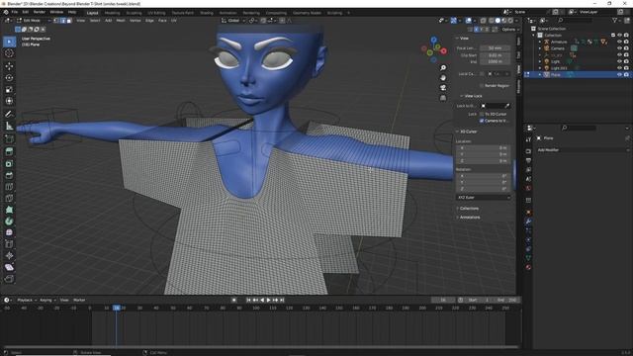This screenshot has height=356, width=633.
Task: Switch to vertex select mode
Action: (56, 21)
